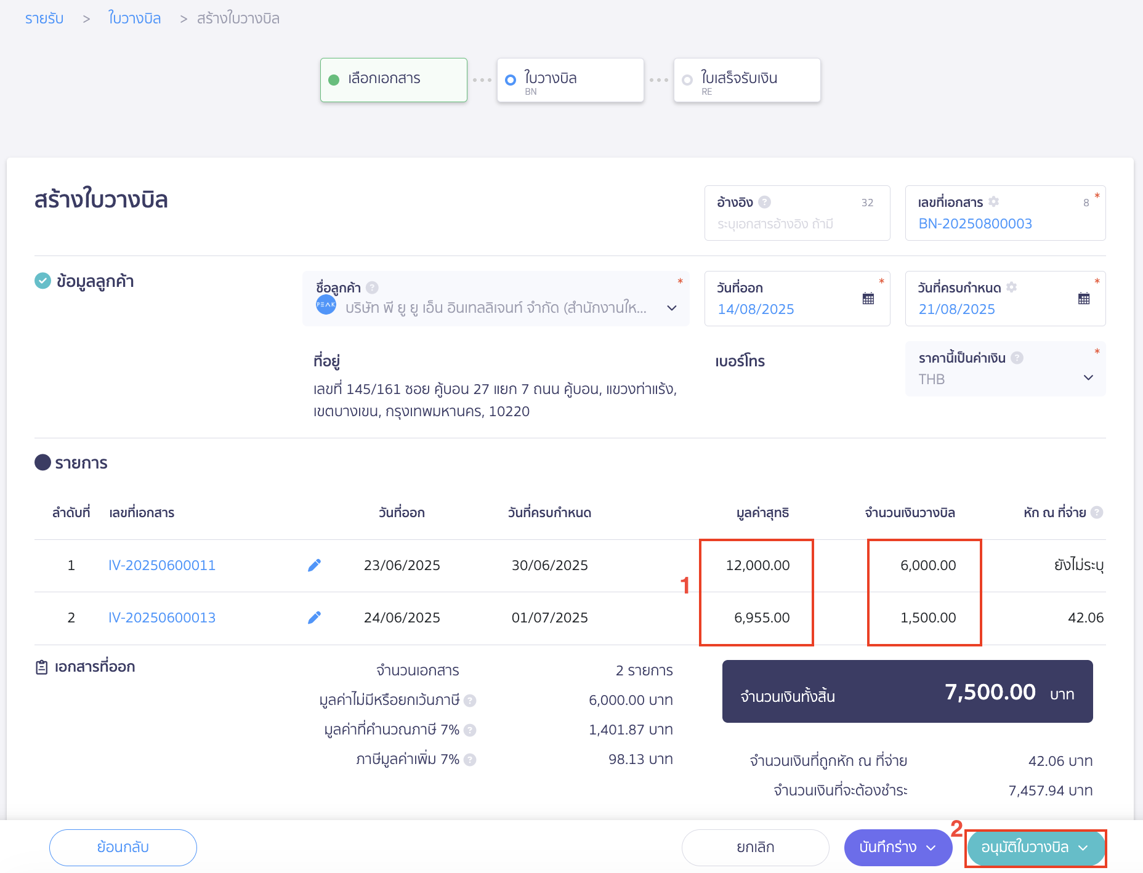The image size is (1143, 873).
Task: Click help icon beside VAT 7% amount
Action: (x=470, y=760)
